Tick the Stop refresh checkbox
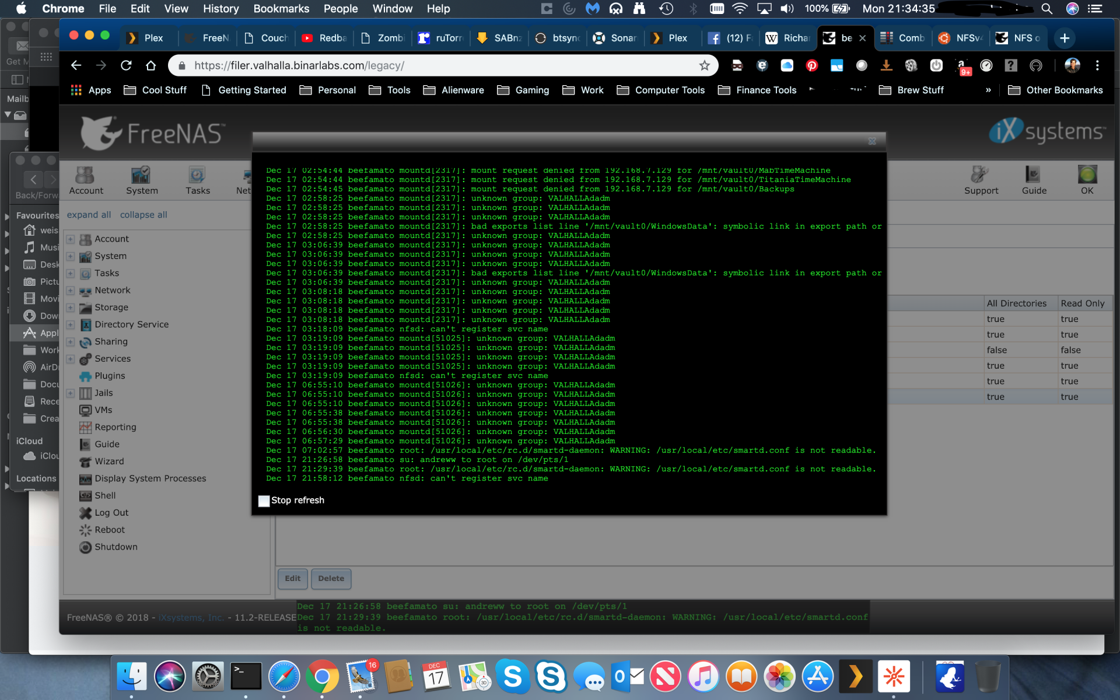 click(x=264, y=501)
